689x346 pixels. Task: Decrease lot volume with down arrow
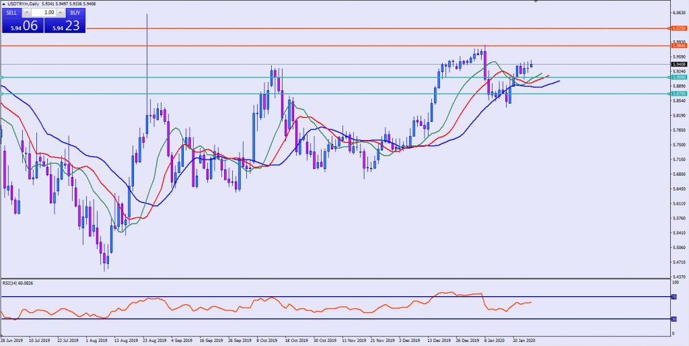[x=26, y=13]
